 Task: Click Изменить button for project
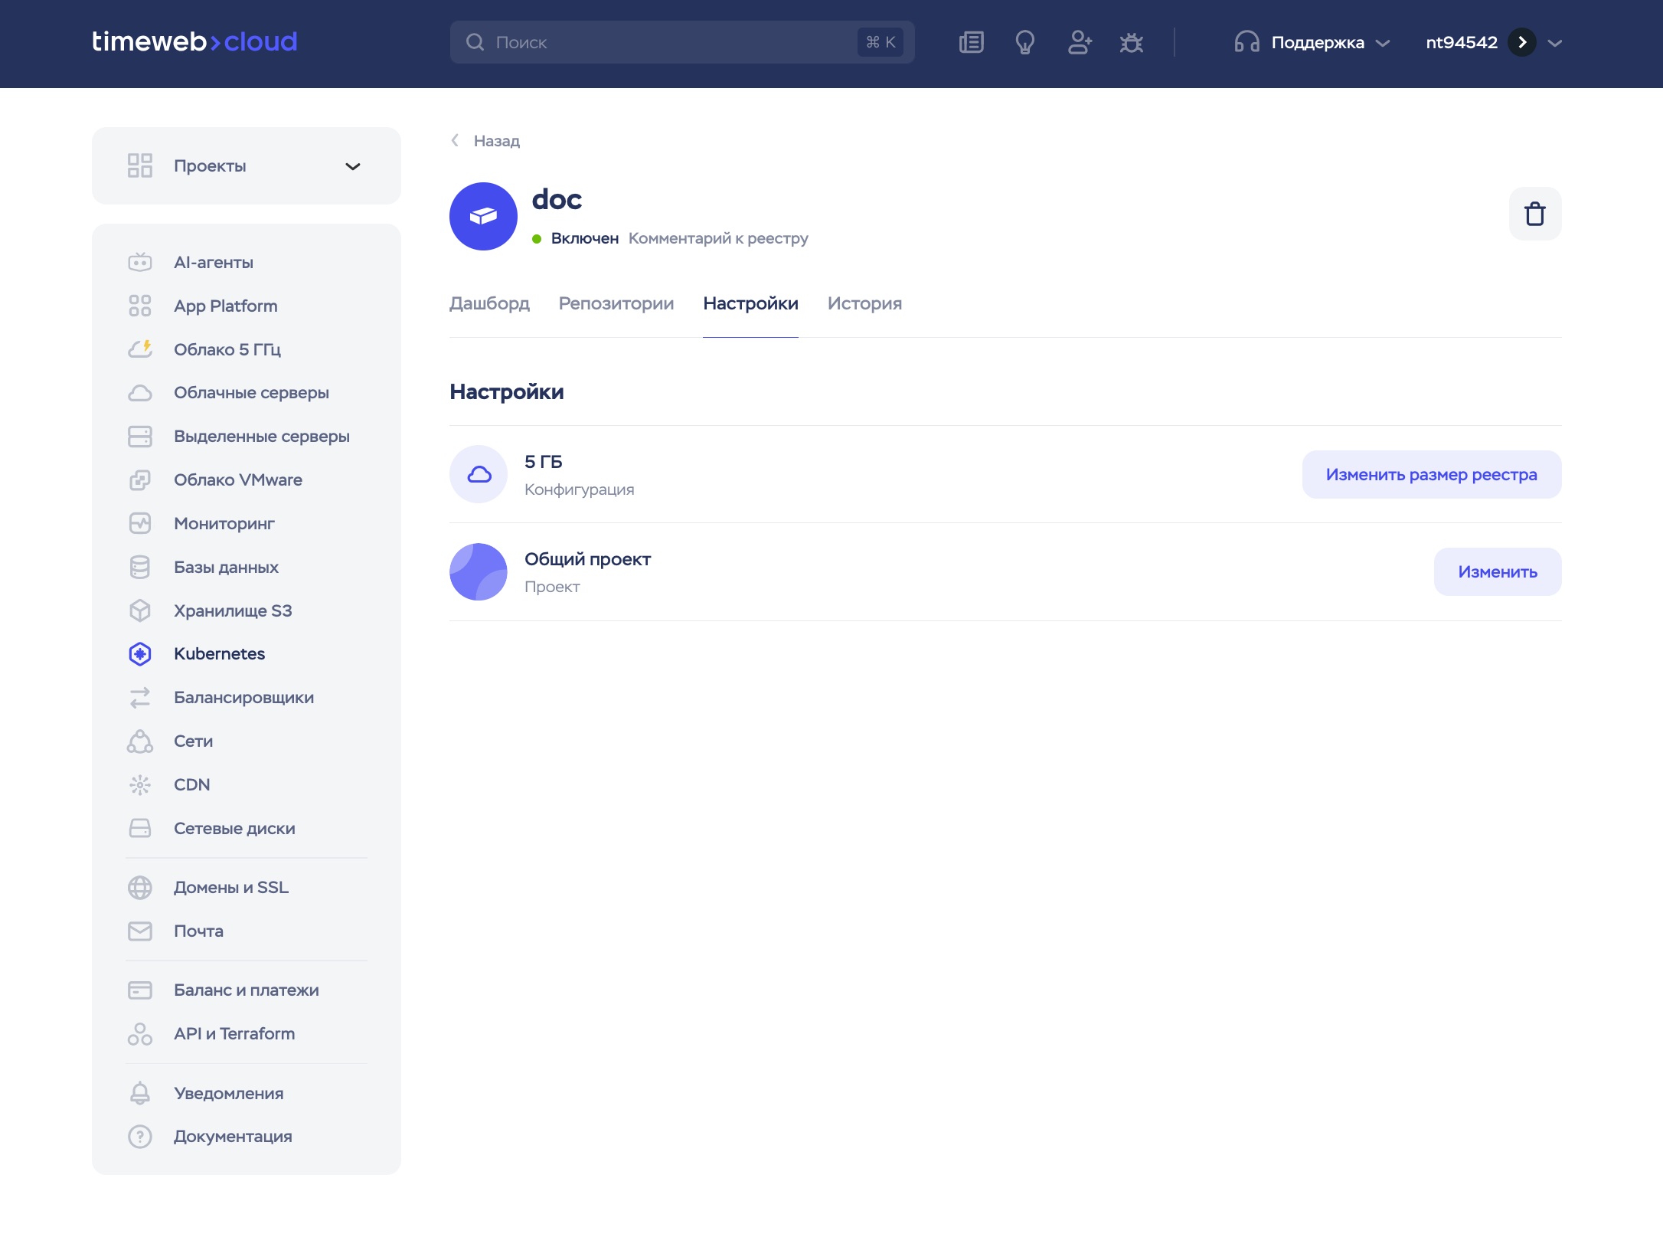pos(1497,571)
